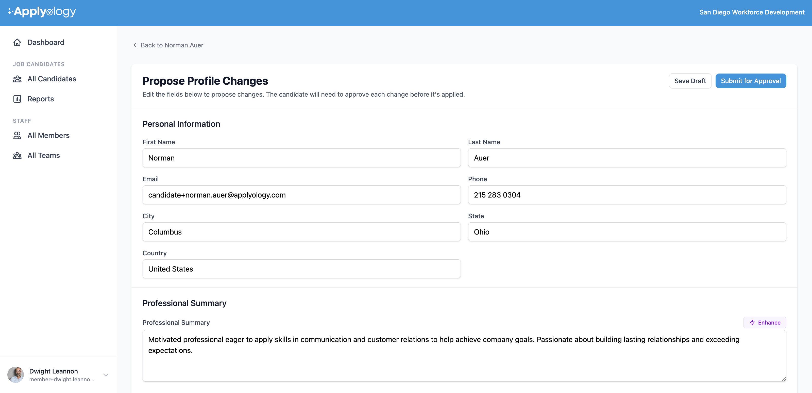
Task: Click Submit for Approval button
Action: [x=751, y=81]
